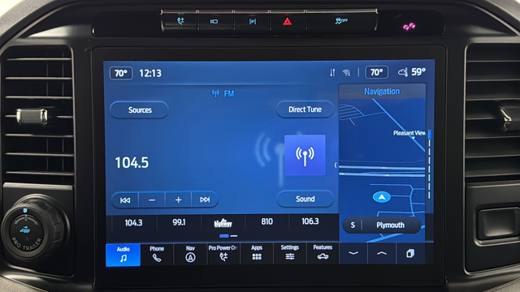Select preset 99.1
This screenshot has height=292, width=520.
(179, 222)
